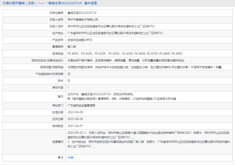Select model list starting with PE-8000
Screen dimensions: 235x165
point(125,53)
